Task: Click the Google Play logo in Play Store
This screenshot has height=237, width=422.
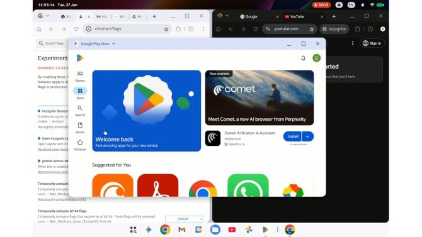Action: coord(80,58)
